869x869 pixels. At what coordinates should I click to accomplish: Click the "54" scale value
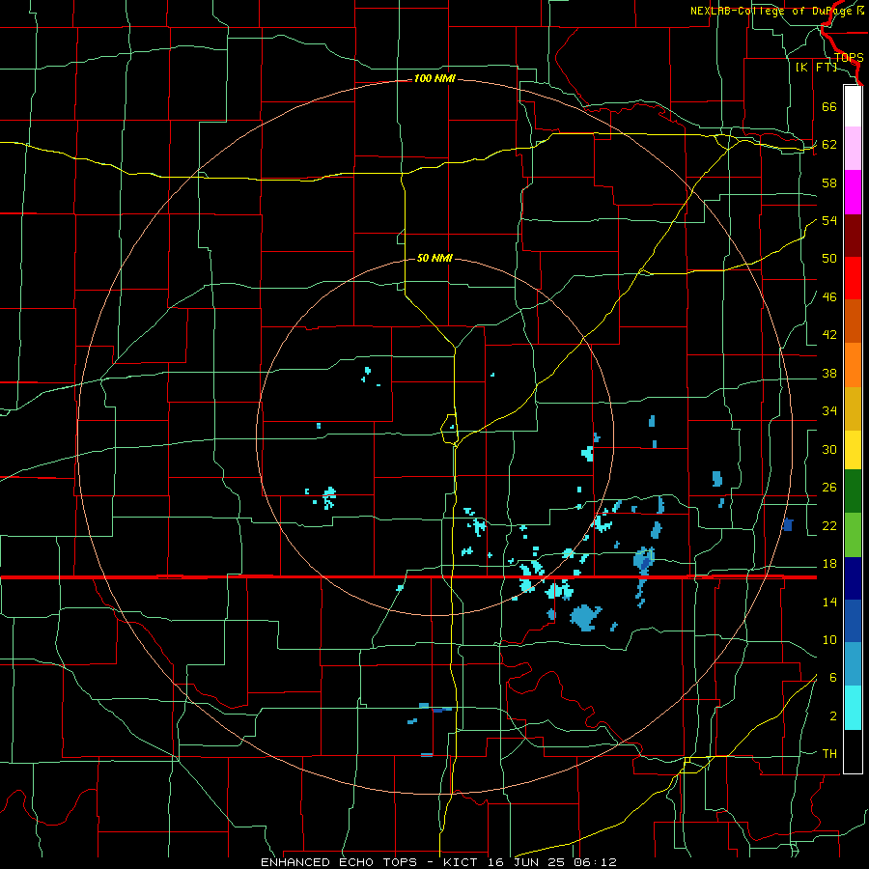[829, 220]
